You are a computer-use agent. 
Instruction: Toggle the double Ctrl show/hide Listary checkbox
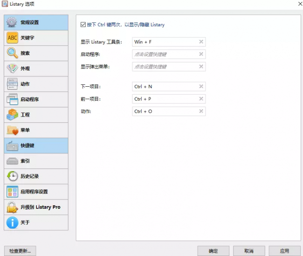(83, 25)
